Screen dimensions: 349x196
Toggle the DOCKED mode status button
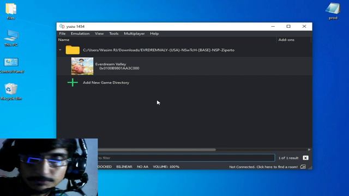[x=105, y=167]
